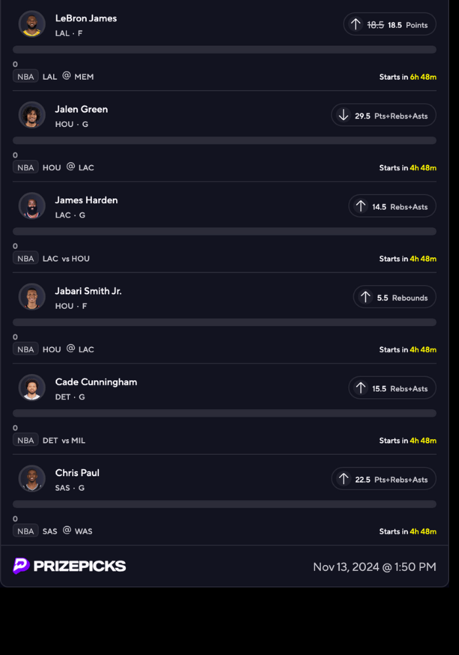This screenshot has width=459, height=655.
Task: Select the NBA tag for DET vs MIL
Action: pos(26,440)
